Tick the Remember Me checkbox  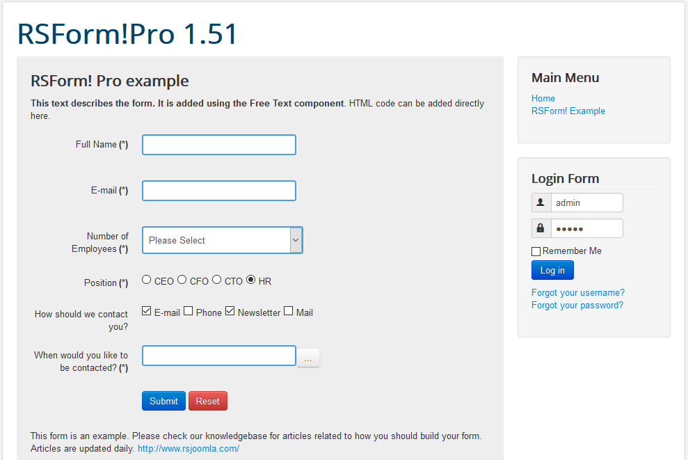click(536, 251)
